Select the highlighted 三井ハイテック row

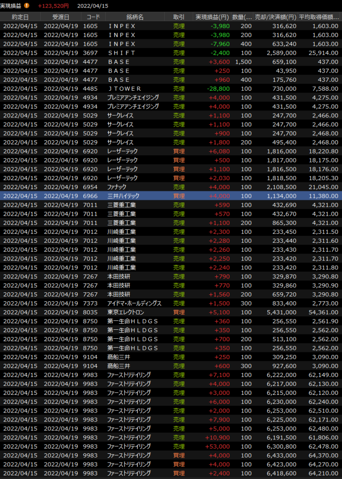pos(171,196)
